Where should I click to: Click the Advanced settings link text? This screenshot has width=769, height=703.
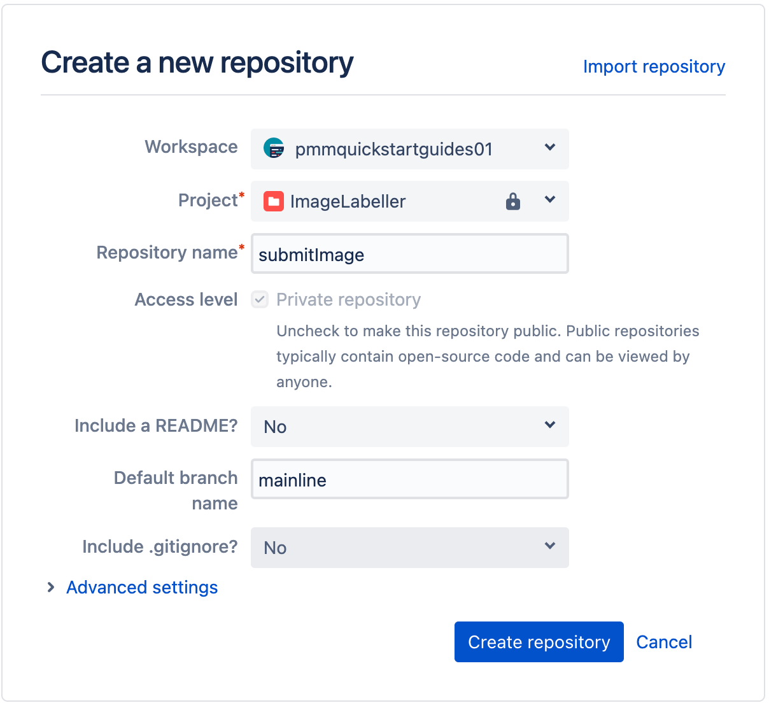(141, 587)
